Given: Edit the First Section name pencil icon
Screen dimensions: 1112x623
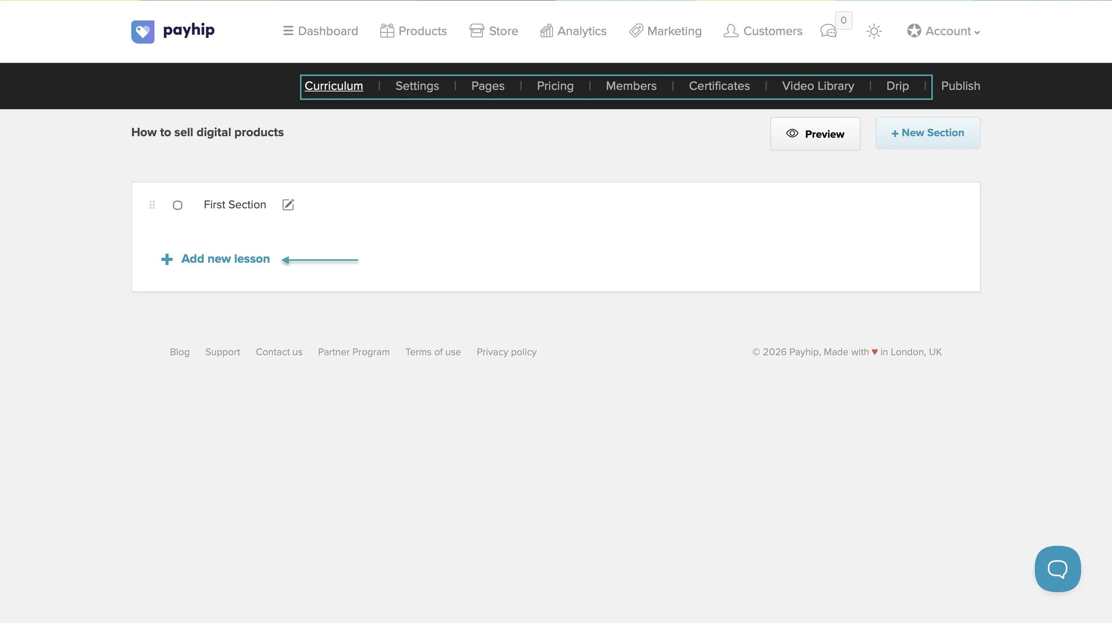Looking at the screenshot, I should (x=288, y=205).
